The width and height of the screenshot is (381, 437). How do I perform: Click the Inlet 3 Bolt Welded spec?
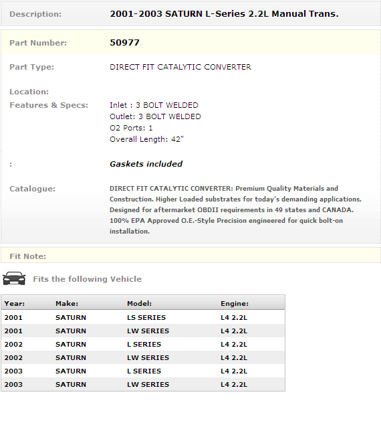[154, 105]
